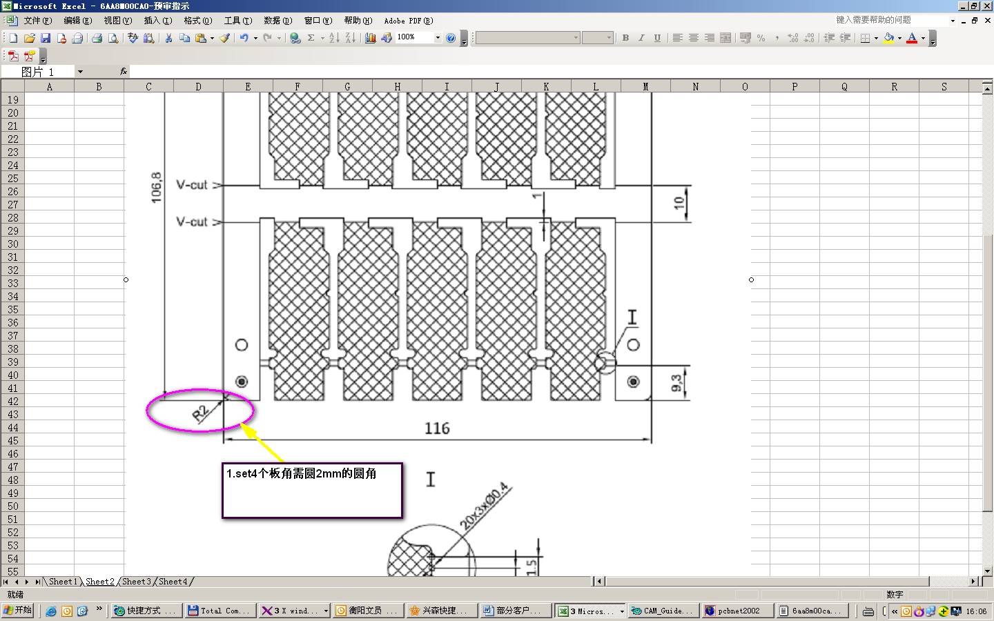
Task: Click the 开始 Start button
Action: tap(18, 611)
